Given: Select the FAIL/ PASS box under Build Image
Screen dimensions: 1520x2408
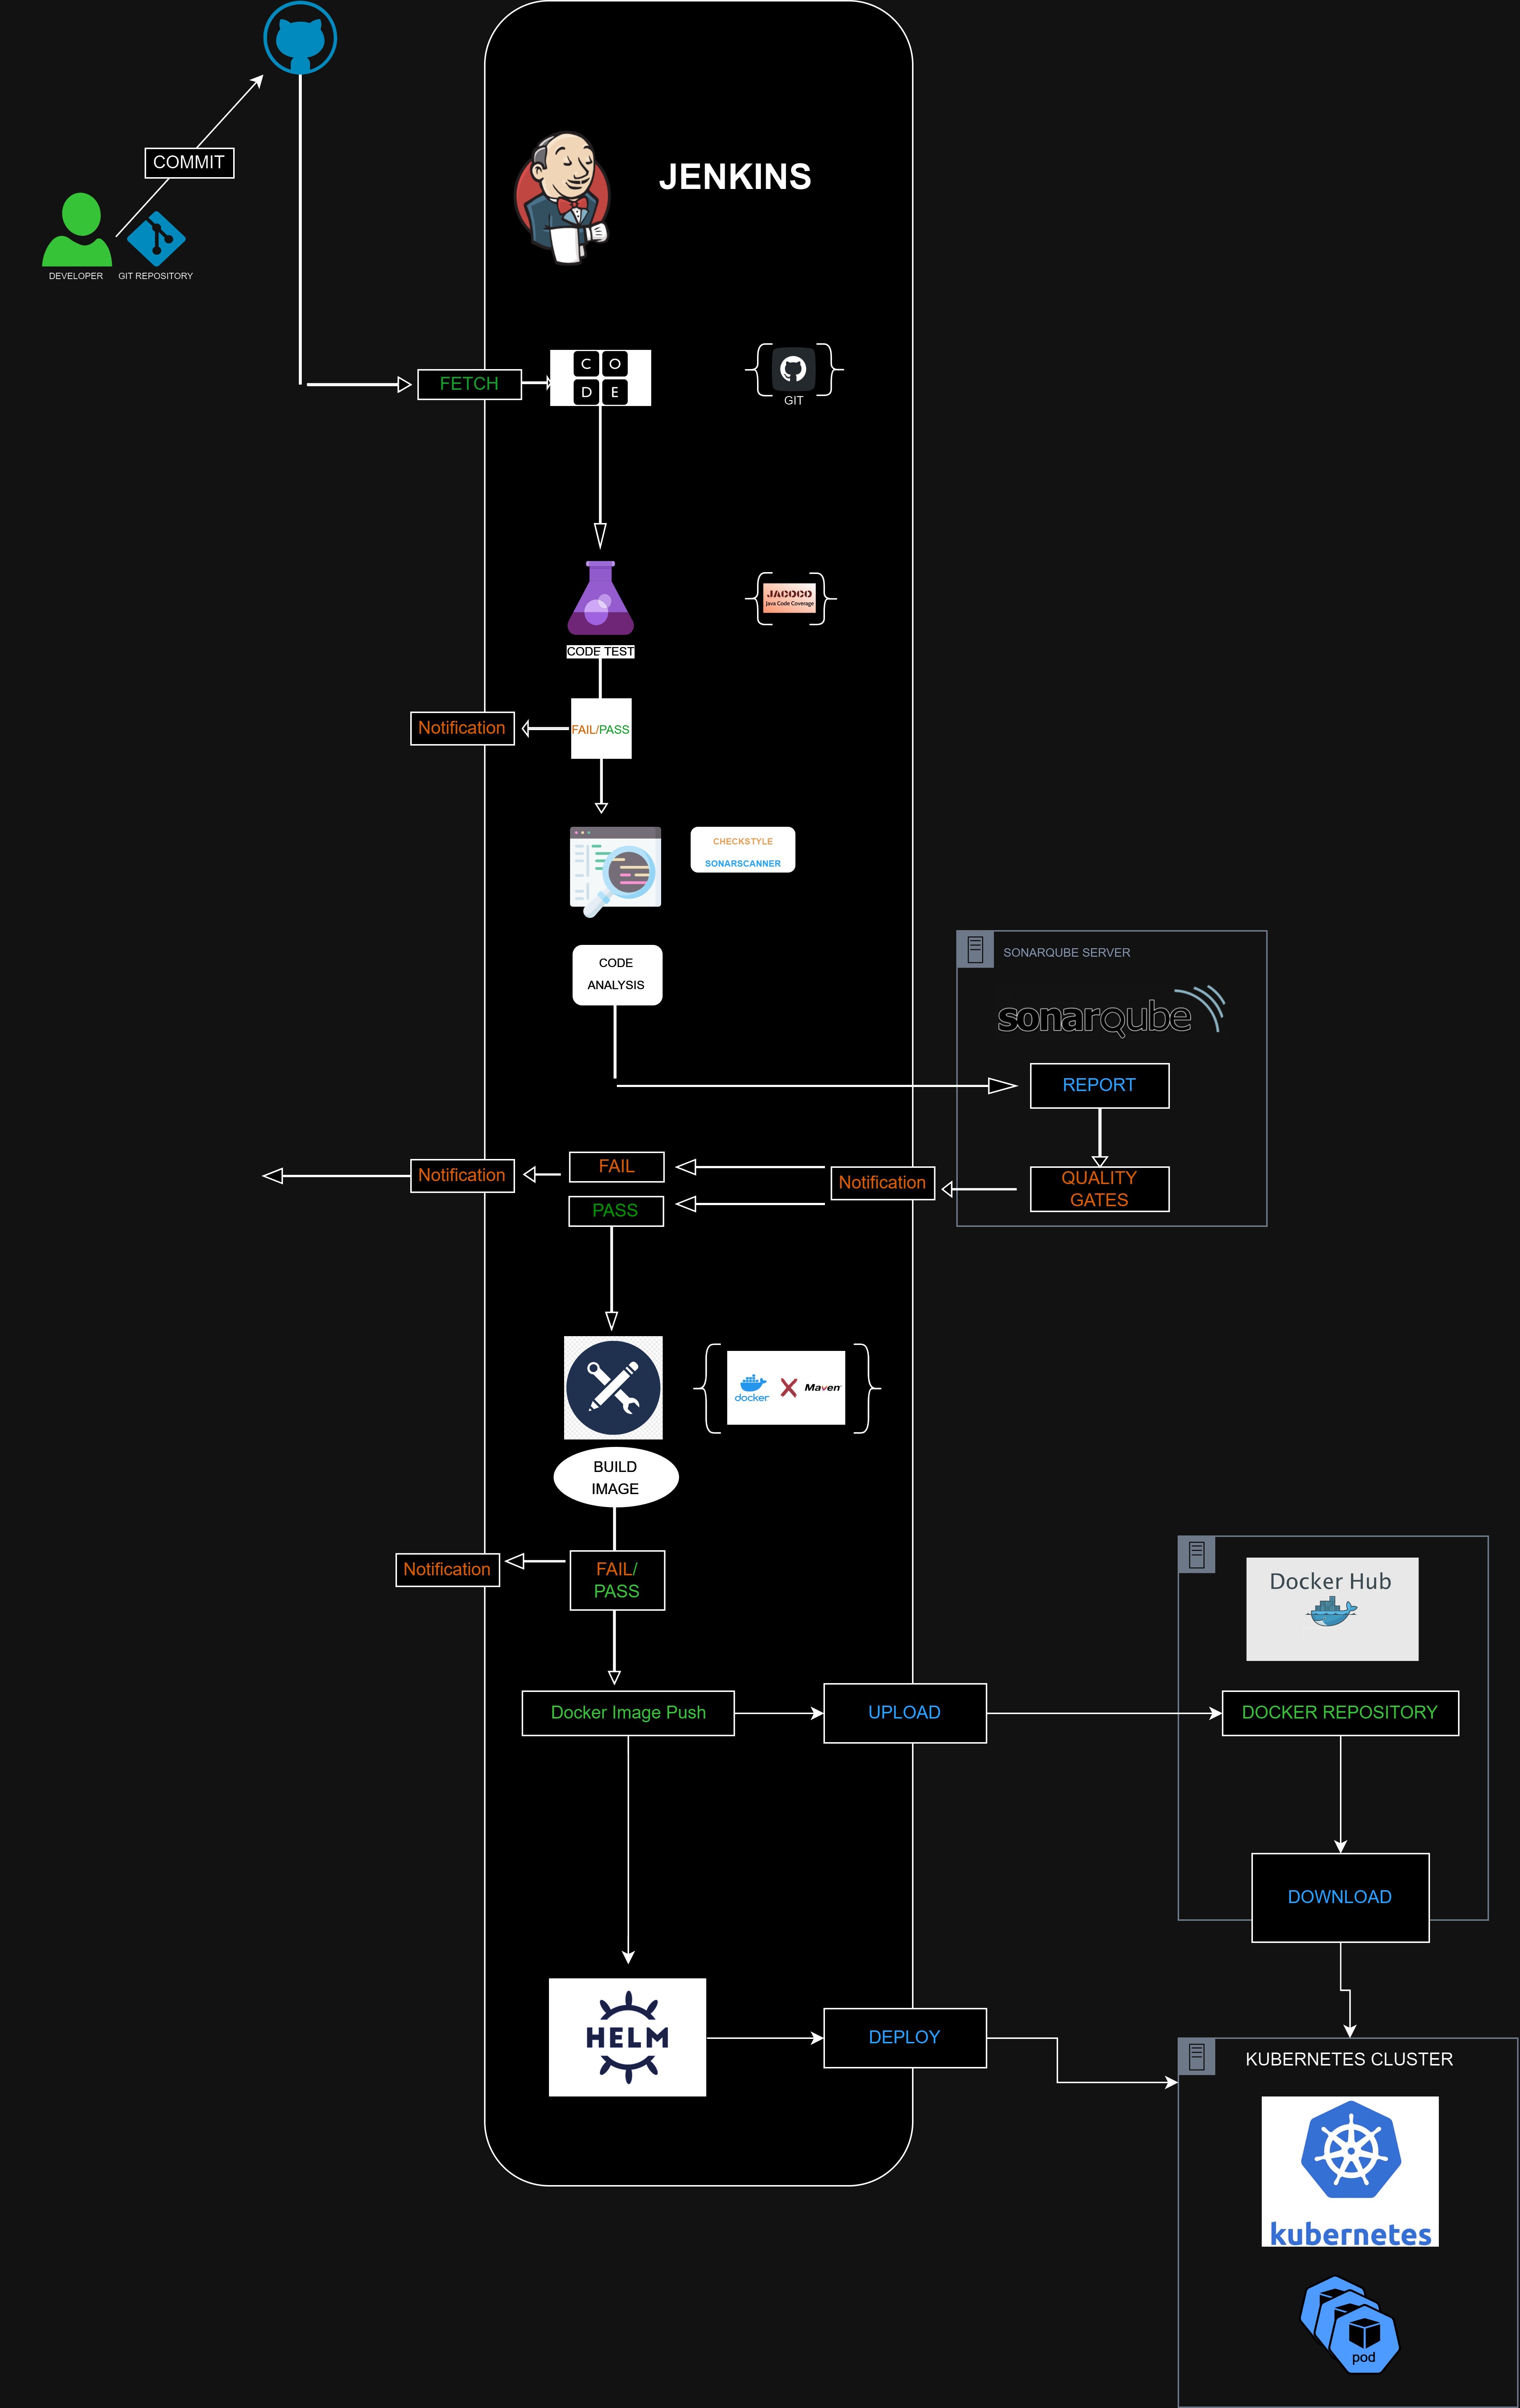Looking at the screenshot, I should [618, 1580].
